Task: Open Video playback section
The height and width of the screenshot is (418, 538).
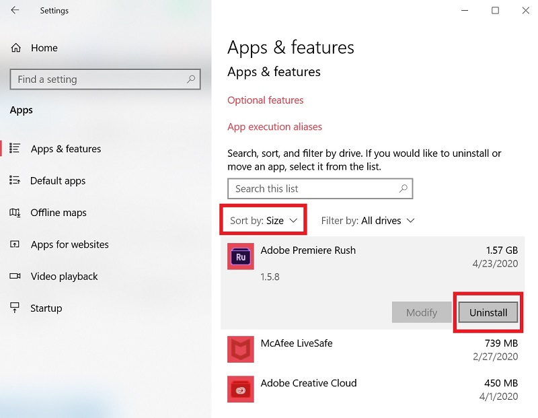Action: pyautogui.click(x=64, y=277)
